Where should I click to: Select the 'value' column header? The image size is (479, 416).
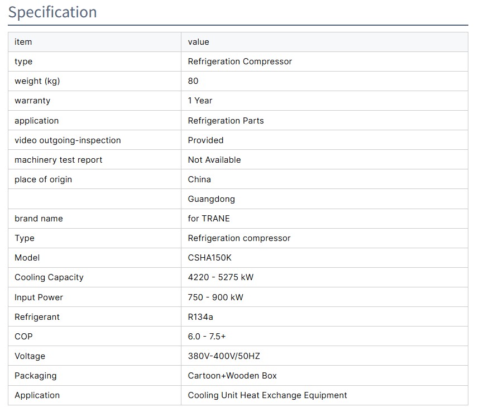click(x=198, y=42)
